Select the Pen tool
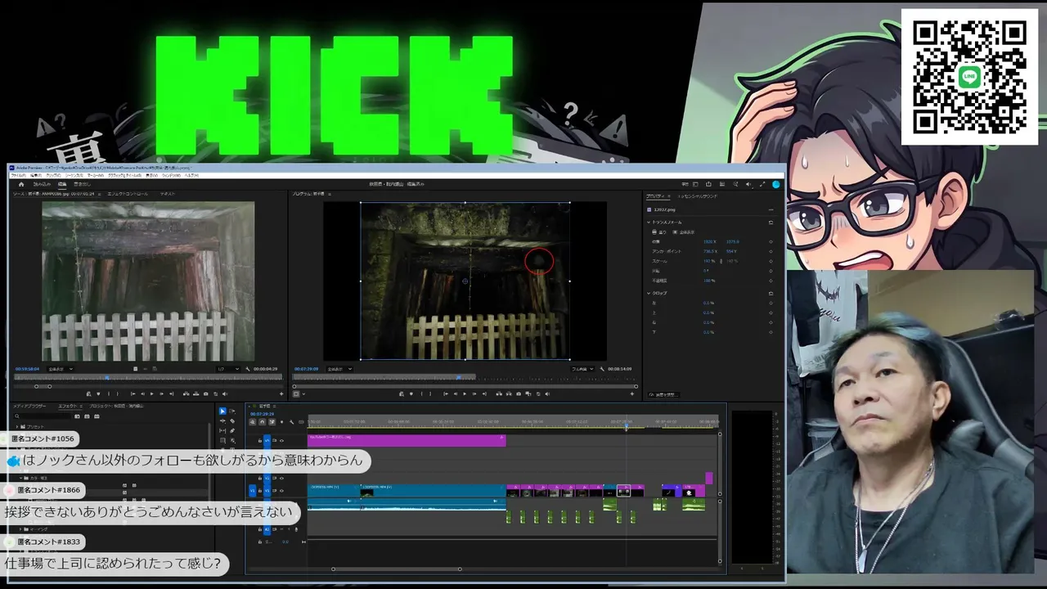Viewport: 1047px width, 589px height. click(x=232, y=431)
